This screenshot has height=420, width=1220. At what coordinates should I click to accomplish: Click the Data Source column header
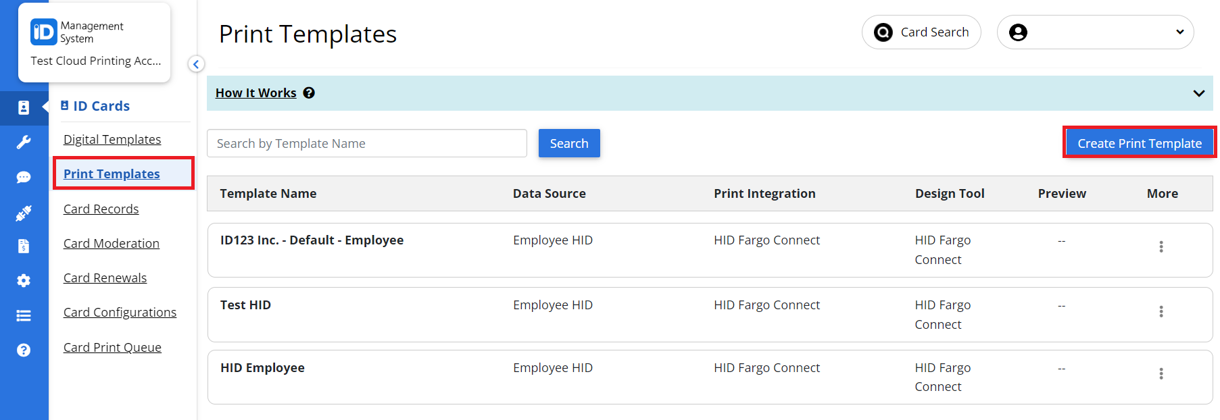550,194
